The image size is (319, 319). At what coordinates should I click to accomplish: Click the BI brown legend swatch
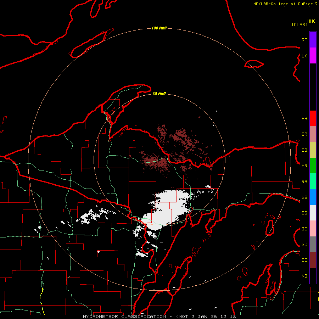tap(313, 260)
